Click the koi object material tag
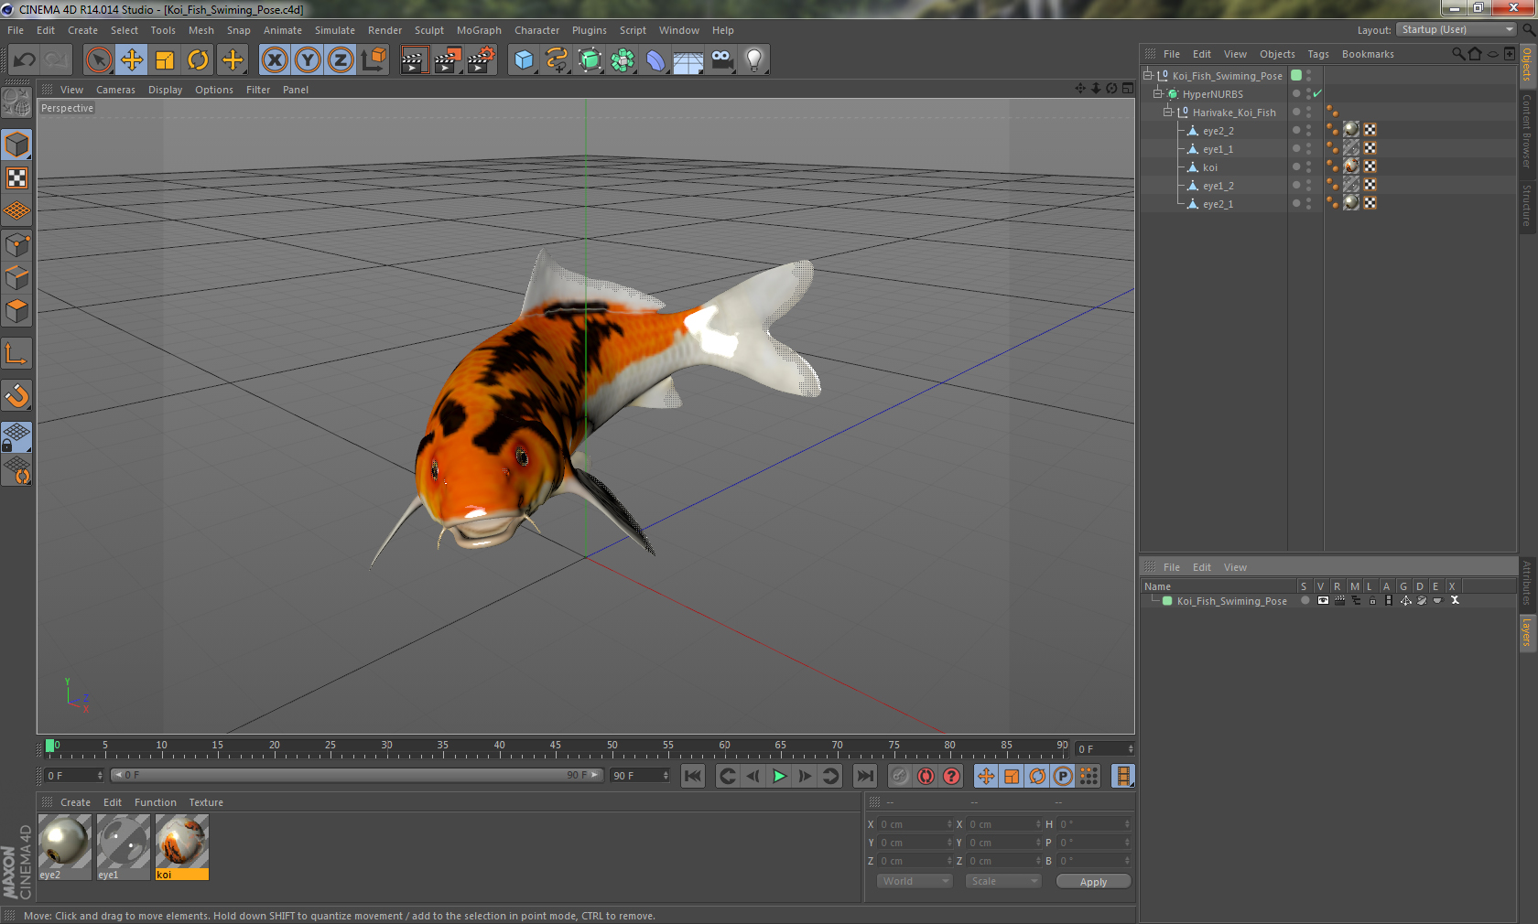 (x=1351, y=167)
